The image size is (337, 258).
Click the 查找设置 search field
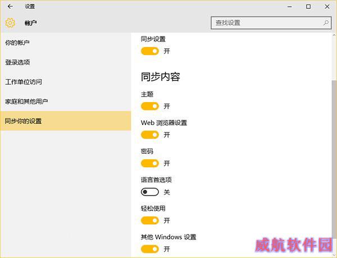click(x=271, y=23)
